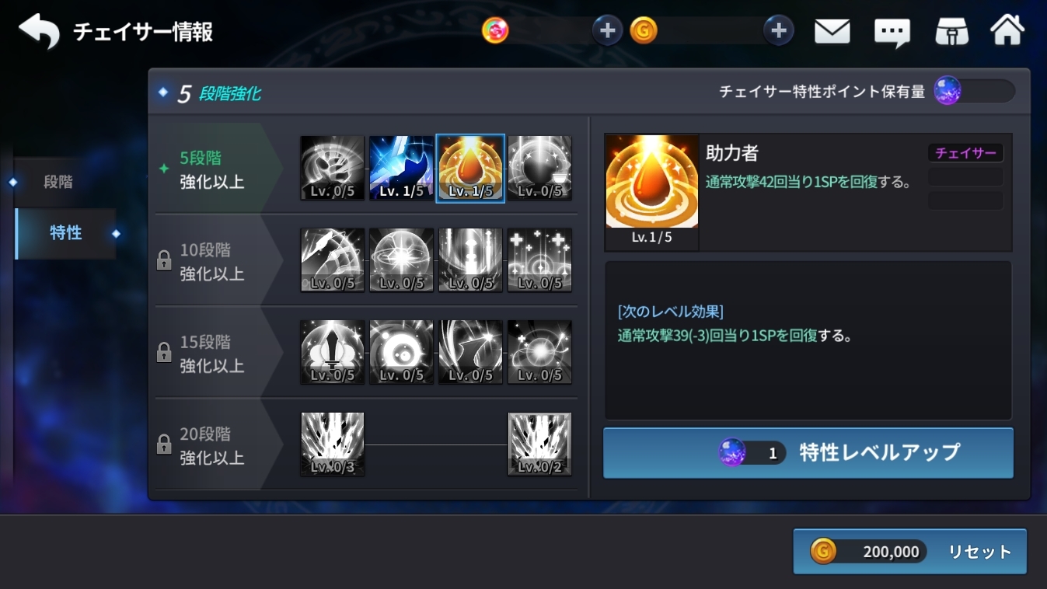Select the orange droplet trait icon
Viewport: 1047px width, 589px height.
click(x=470, y=168)
